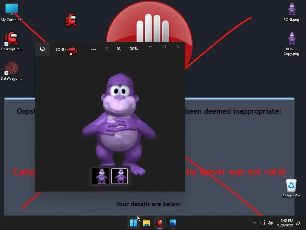306x230 pixels.
Task: Switch to Photos app in taskbar
Action: 173,223
